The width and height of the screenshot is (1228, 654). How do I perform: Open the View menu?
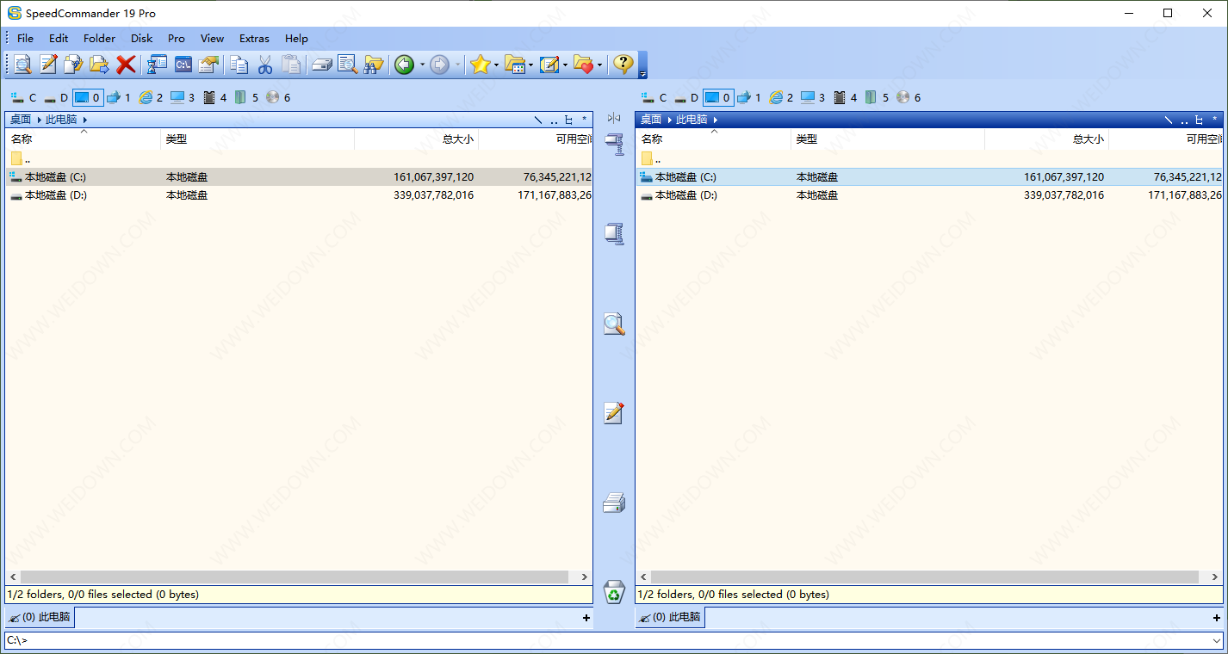pyautogui.click(x=212, y=38)
